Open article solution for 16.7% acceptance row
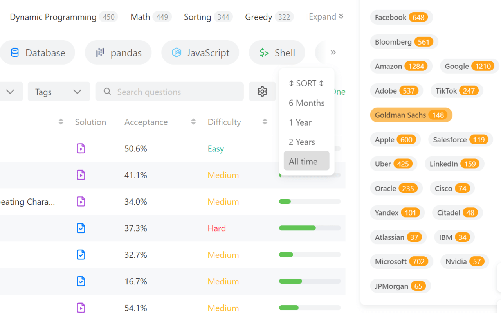The width and height of the screenshot is (501, 313). click(81, 281)
